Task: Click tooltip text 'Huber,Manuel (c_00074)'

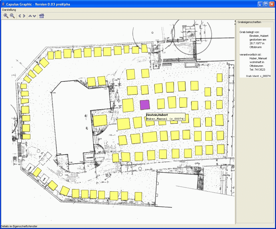Action: click(165, 119)
